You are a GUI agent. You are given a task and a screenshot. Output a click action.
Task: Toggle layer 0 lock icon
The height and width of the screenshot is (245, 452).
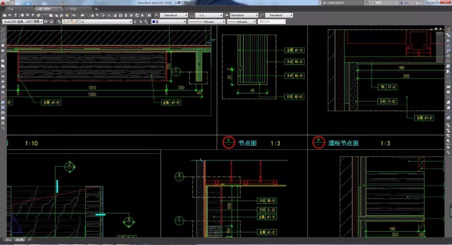[75, 22]
